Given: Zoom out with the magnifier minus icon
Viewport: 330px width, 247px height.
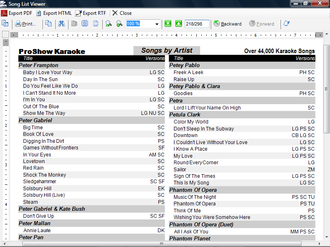Looking at the screenshot, I should [108, 24].
